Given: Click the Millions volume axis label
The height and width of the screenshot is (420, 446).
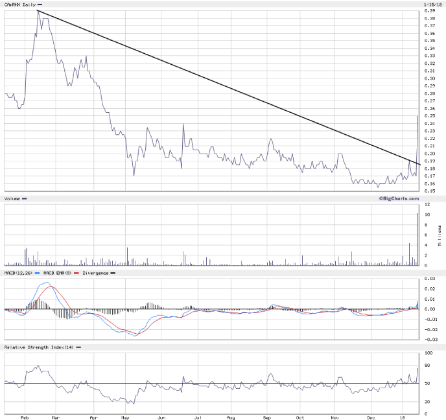Looking at the screenshot, I should tap(440, 235).
